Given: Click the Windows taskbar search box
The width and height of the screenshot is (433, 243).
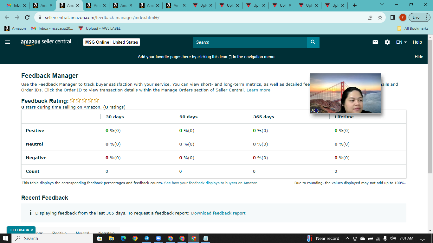Looking at the screenshot, I should tap(52, 238).
